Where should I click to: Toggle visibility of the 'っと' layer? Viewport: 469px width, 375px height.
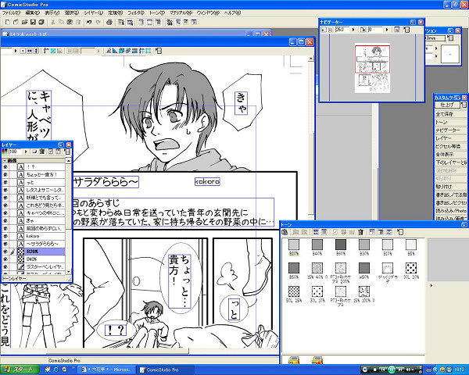(x=5, y=182)
